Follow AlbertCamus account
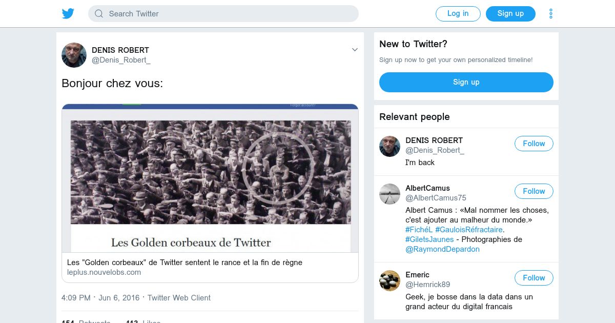615x323 pixels. point(534,191)
